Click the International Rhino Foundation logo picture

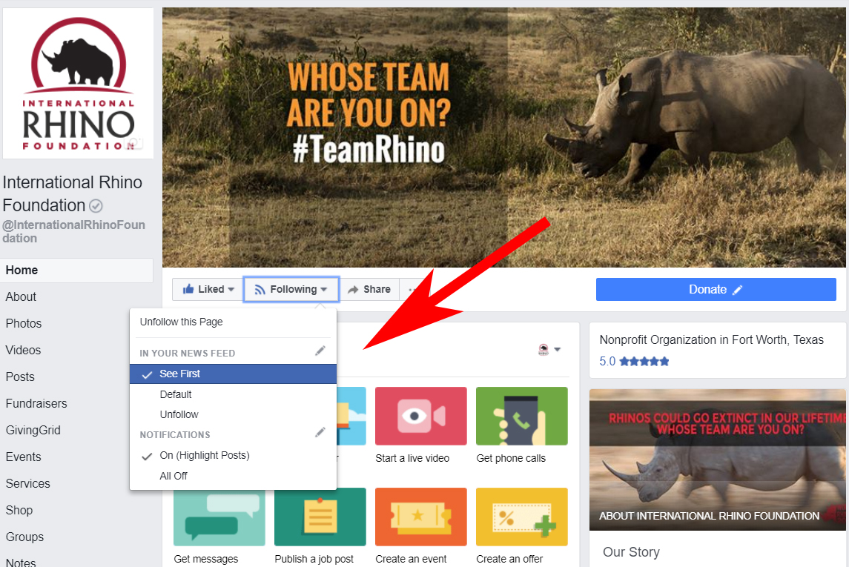tap(78, 83)
